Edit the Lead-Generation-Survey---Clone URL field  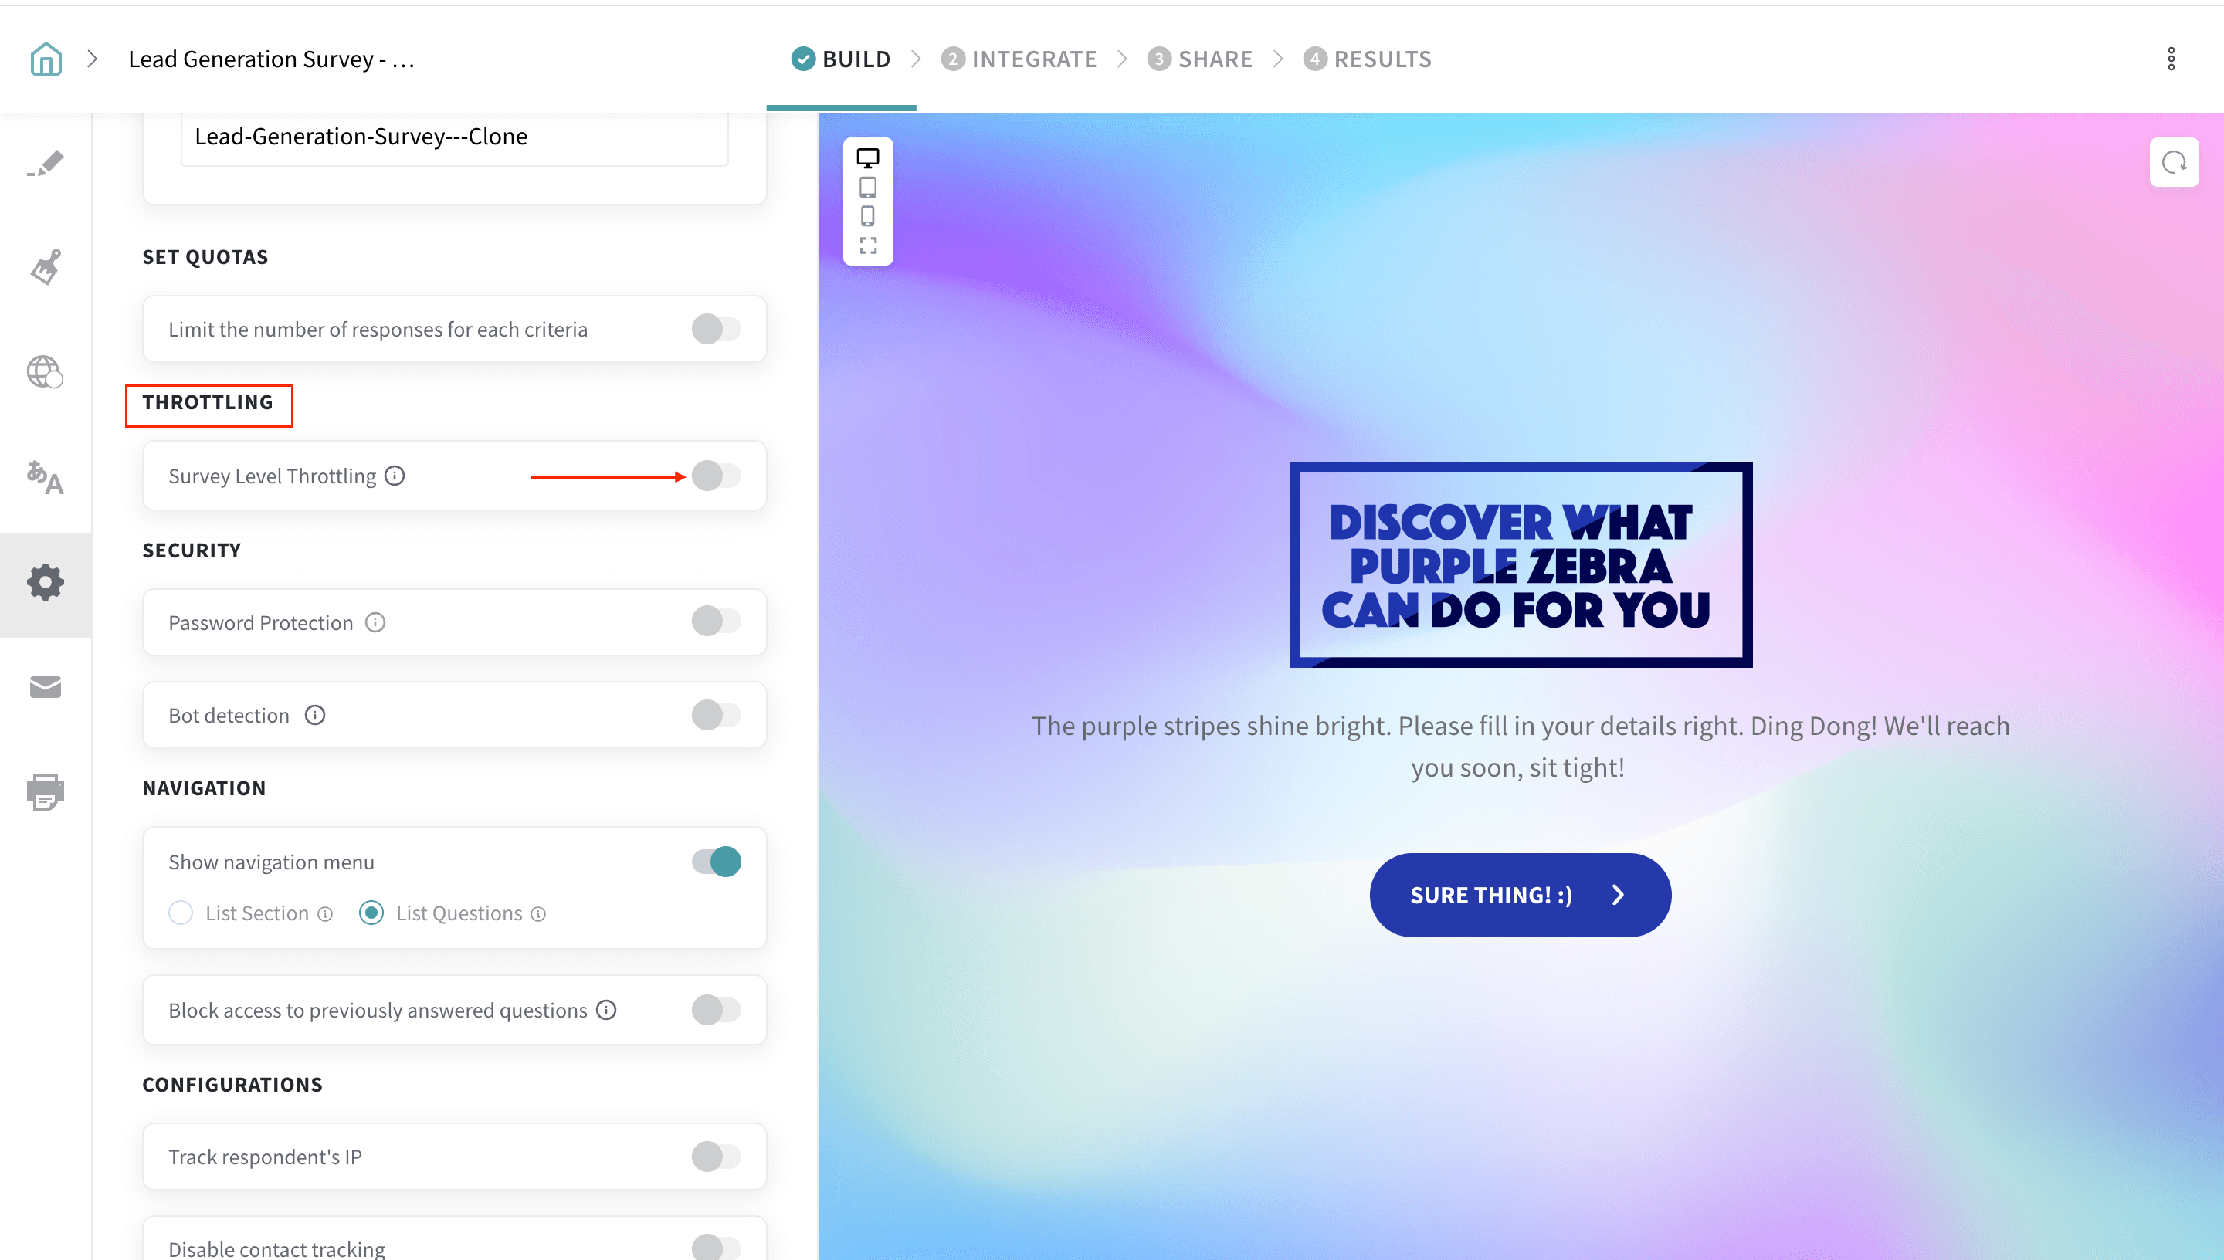coord(454,137)
